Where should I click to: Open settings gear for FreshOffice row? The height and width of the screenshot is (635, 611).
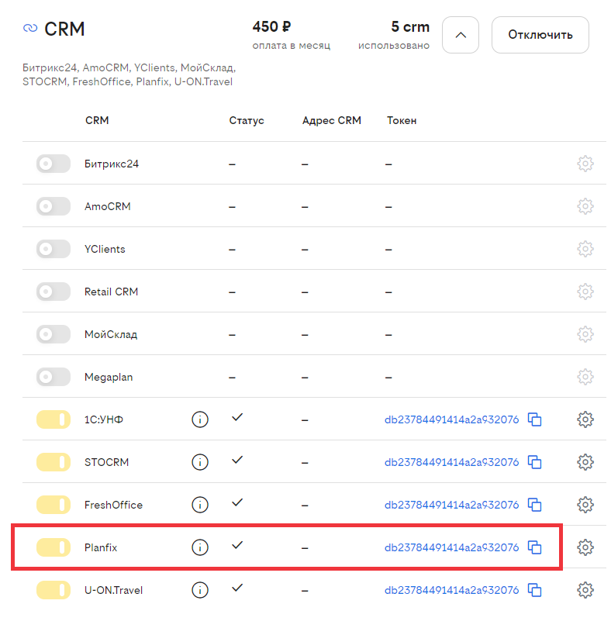point(585,505)
